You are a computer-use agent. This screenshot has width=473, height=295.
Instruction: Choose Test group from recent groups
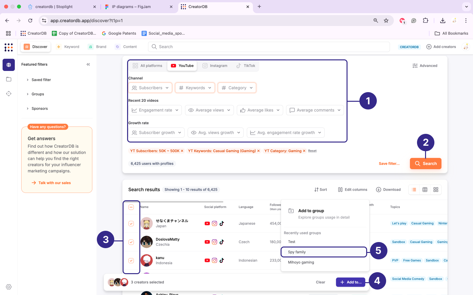coord(324,242)
